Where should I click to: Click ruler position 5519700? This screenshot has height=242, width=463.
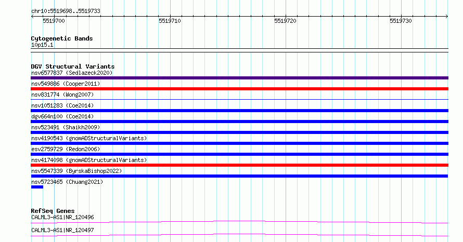(54, 21)
